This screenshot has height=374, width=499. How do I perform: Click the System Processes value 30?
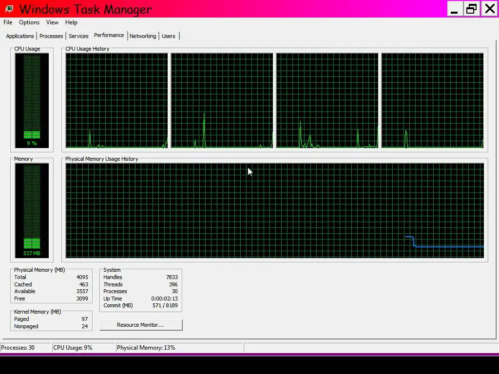click(175, 291)
